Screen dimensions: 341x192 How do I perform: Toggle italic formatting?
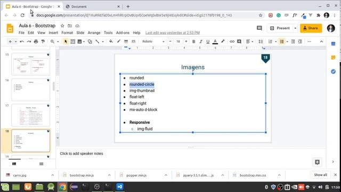(201, 42)
